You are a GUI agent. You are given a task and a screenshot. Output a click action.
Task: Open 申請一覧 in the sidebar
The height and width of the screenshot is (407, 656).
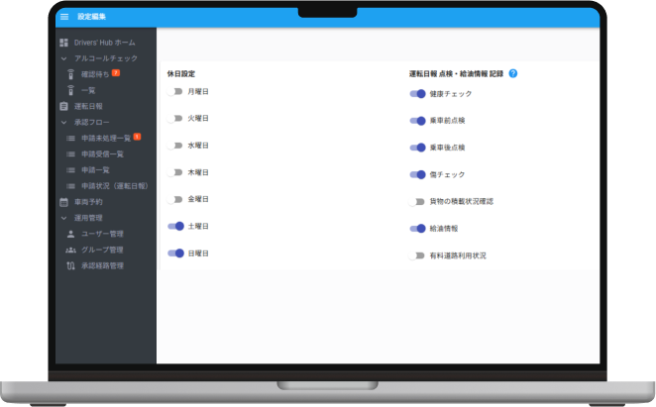pos(95,170)
